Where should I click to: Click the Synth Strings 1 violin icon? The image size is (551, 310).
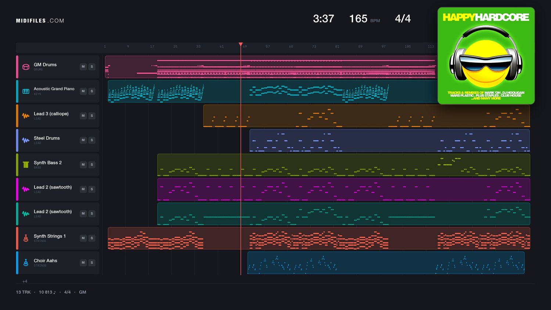coord(26,238)
